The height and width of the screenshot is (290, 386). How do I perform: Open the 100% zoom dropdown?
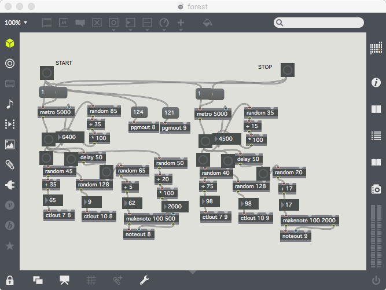tap(16, 23)
